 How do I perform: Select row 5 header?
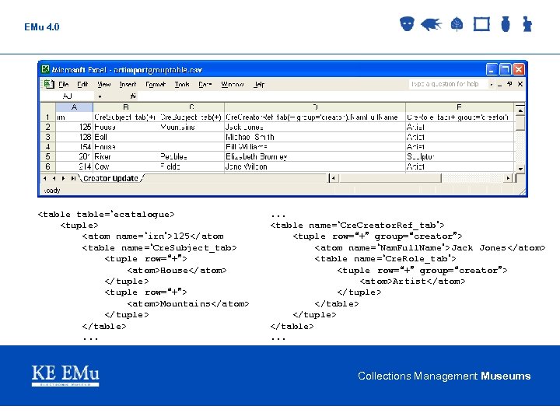47,156
